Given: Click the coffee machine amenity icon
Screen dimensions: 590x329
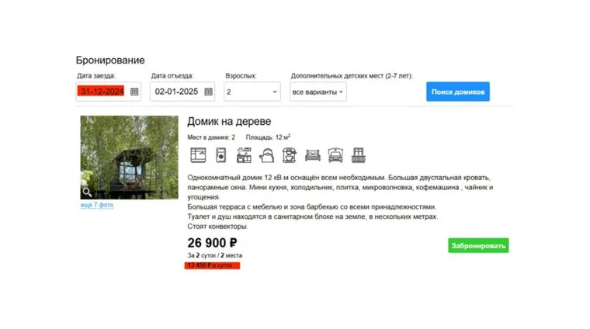Looking at the screenshot, I should (290, 155).
